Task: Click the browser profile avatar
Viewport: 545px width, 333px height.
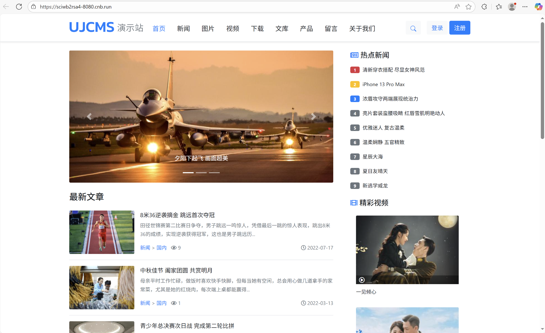Action: [512, 7]
